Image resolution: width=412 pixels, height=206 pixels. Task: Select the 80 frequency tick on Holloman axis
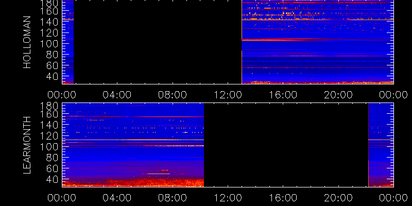tap(53, 55)
